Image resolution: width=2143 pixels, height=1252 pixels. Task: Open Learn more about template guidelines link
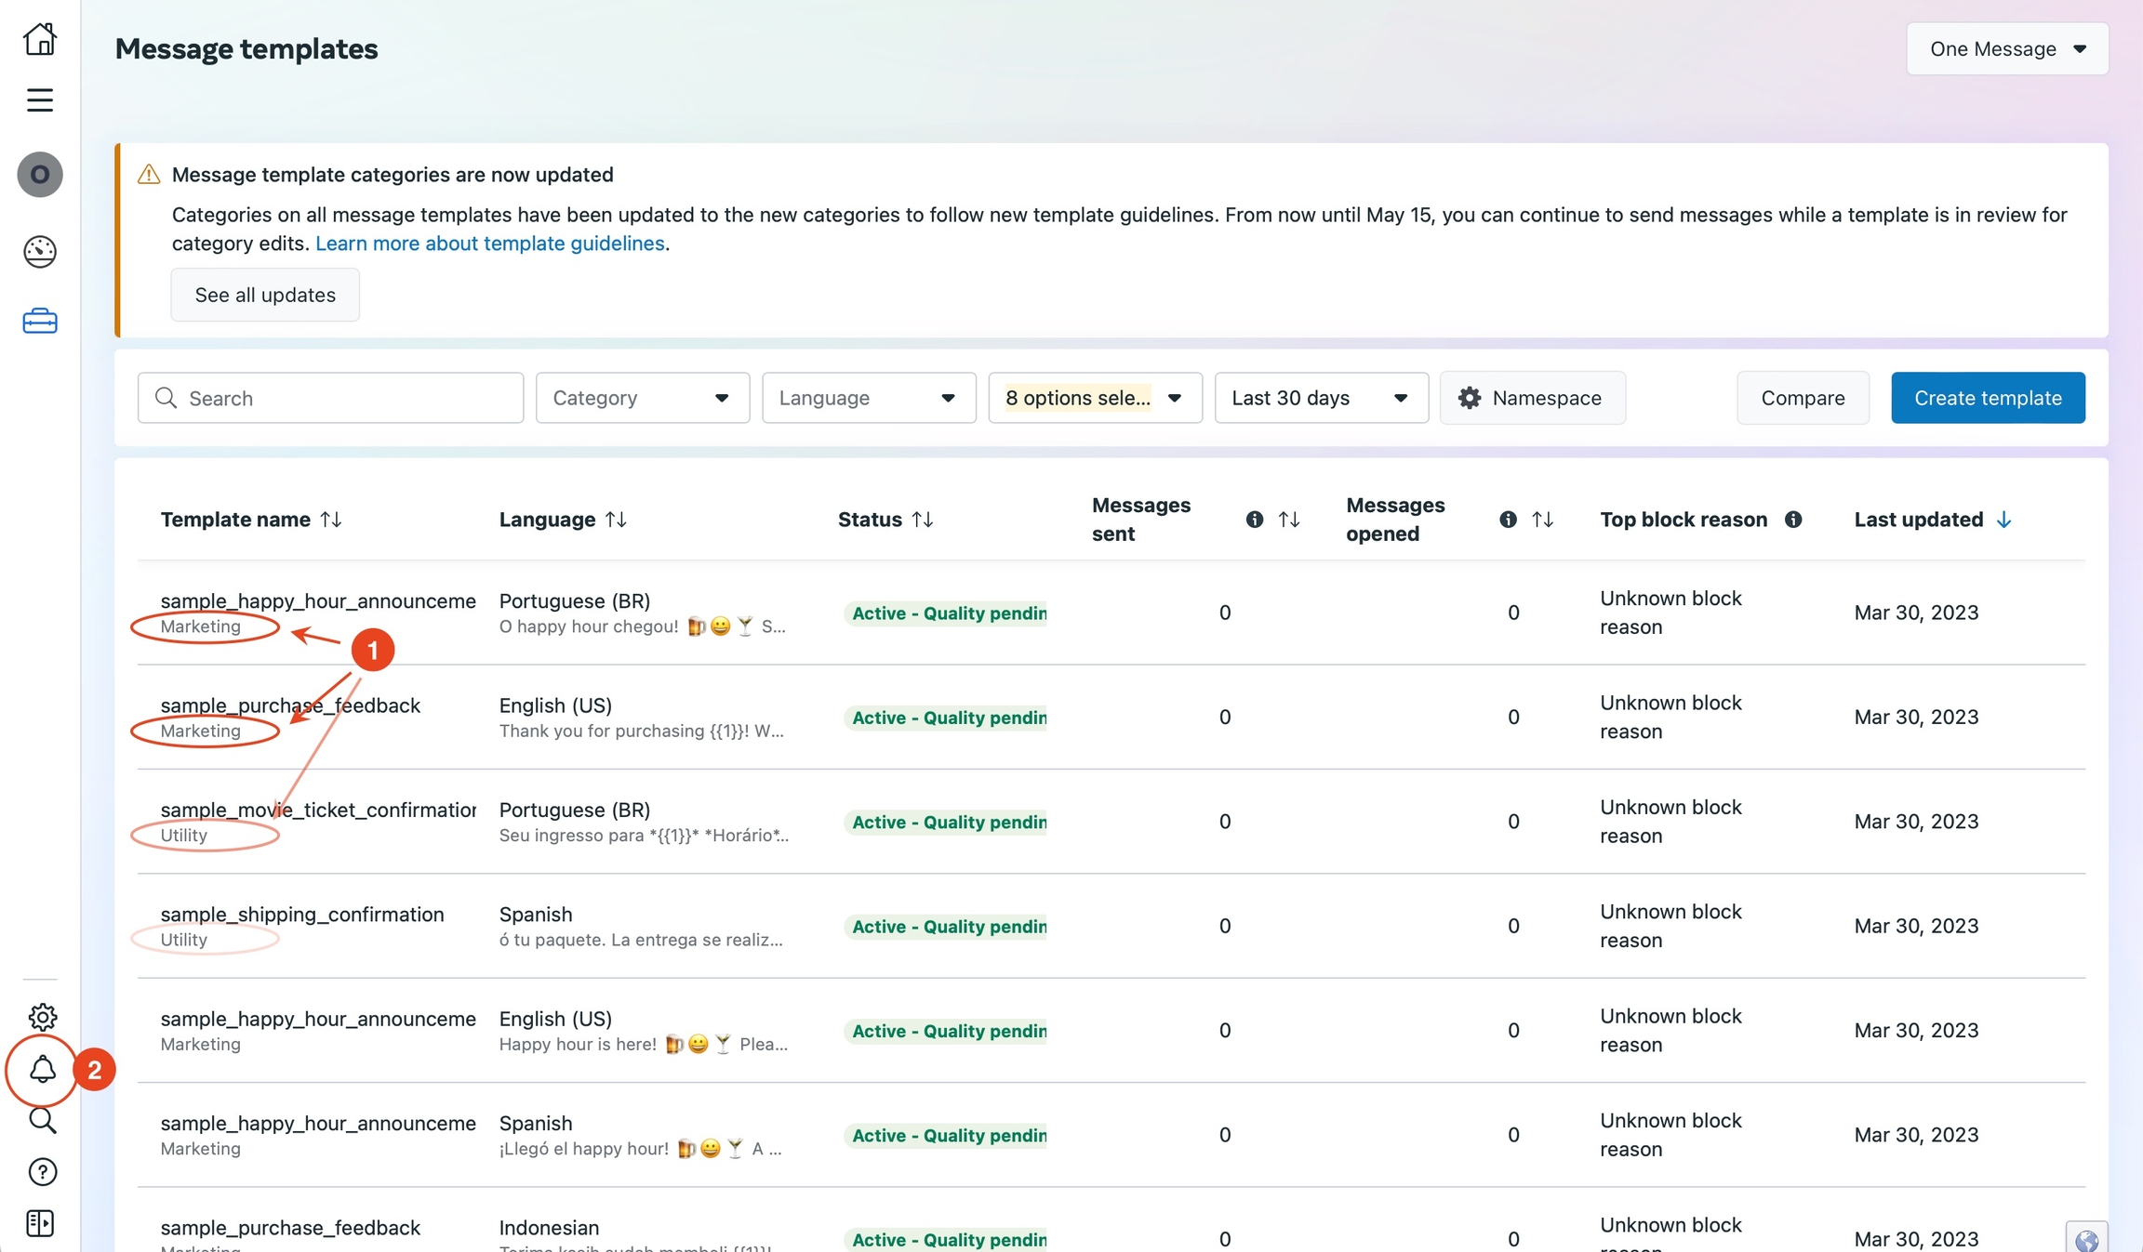pos(489,244)
